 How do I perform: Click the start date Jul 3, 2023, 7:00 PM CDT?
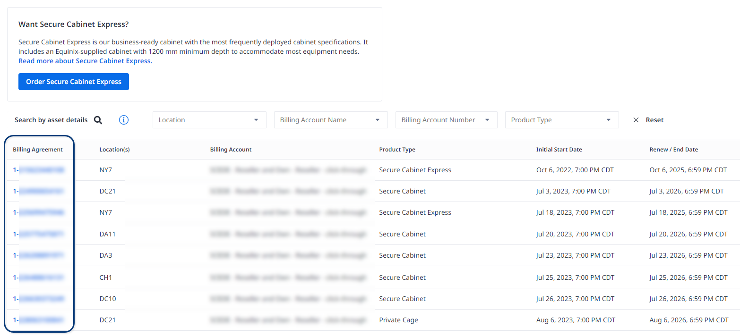click(574, 191)
